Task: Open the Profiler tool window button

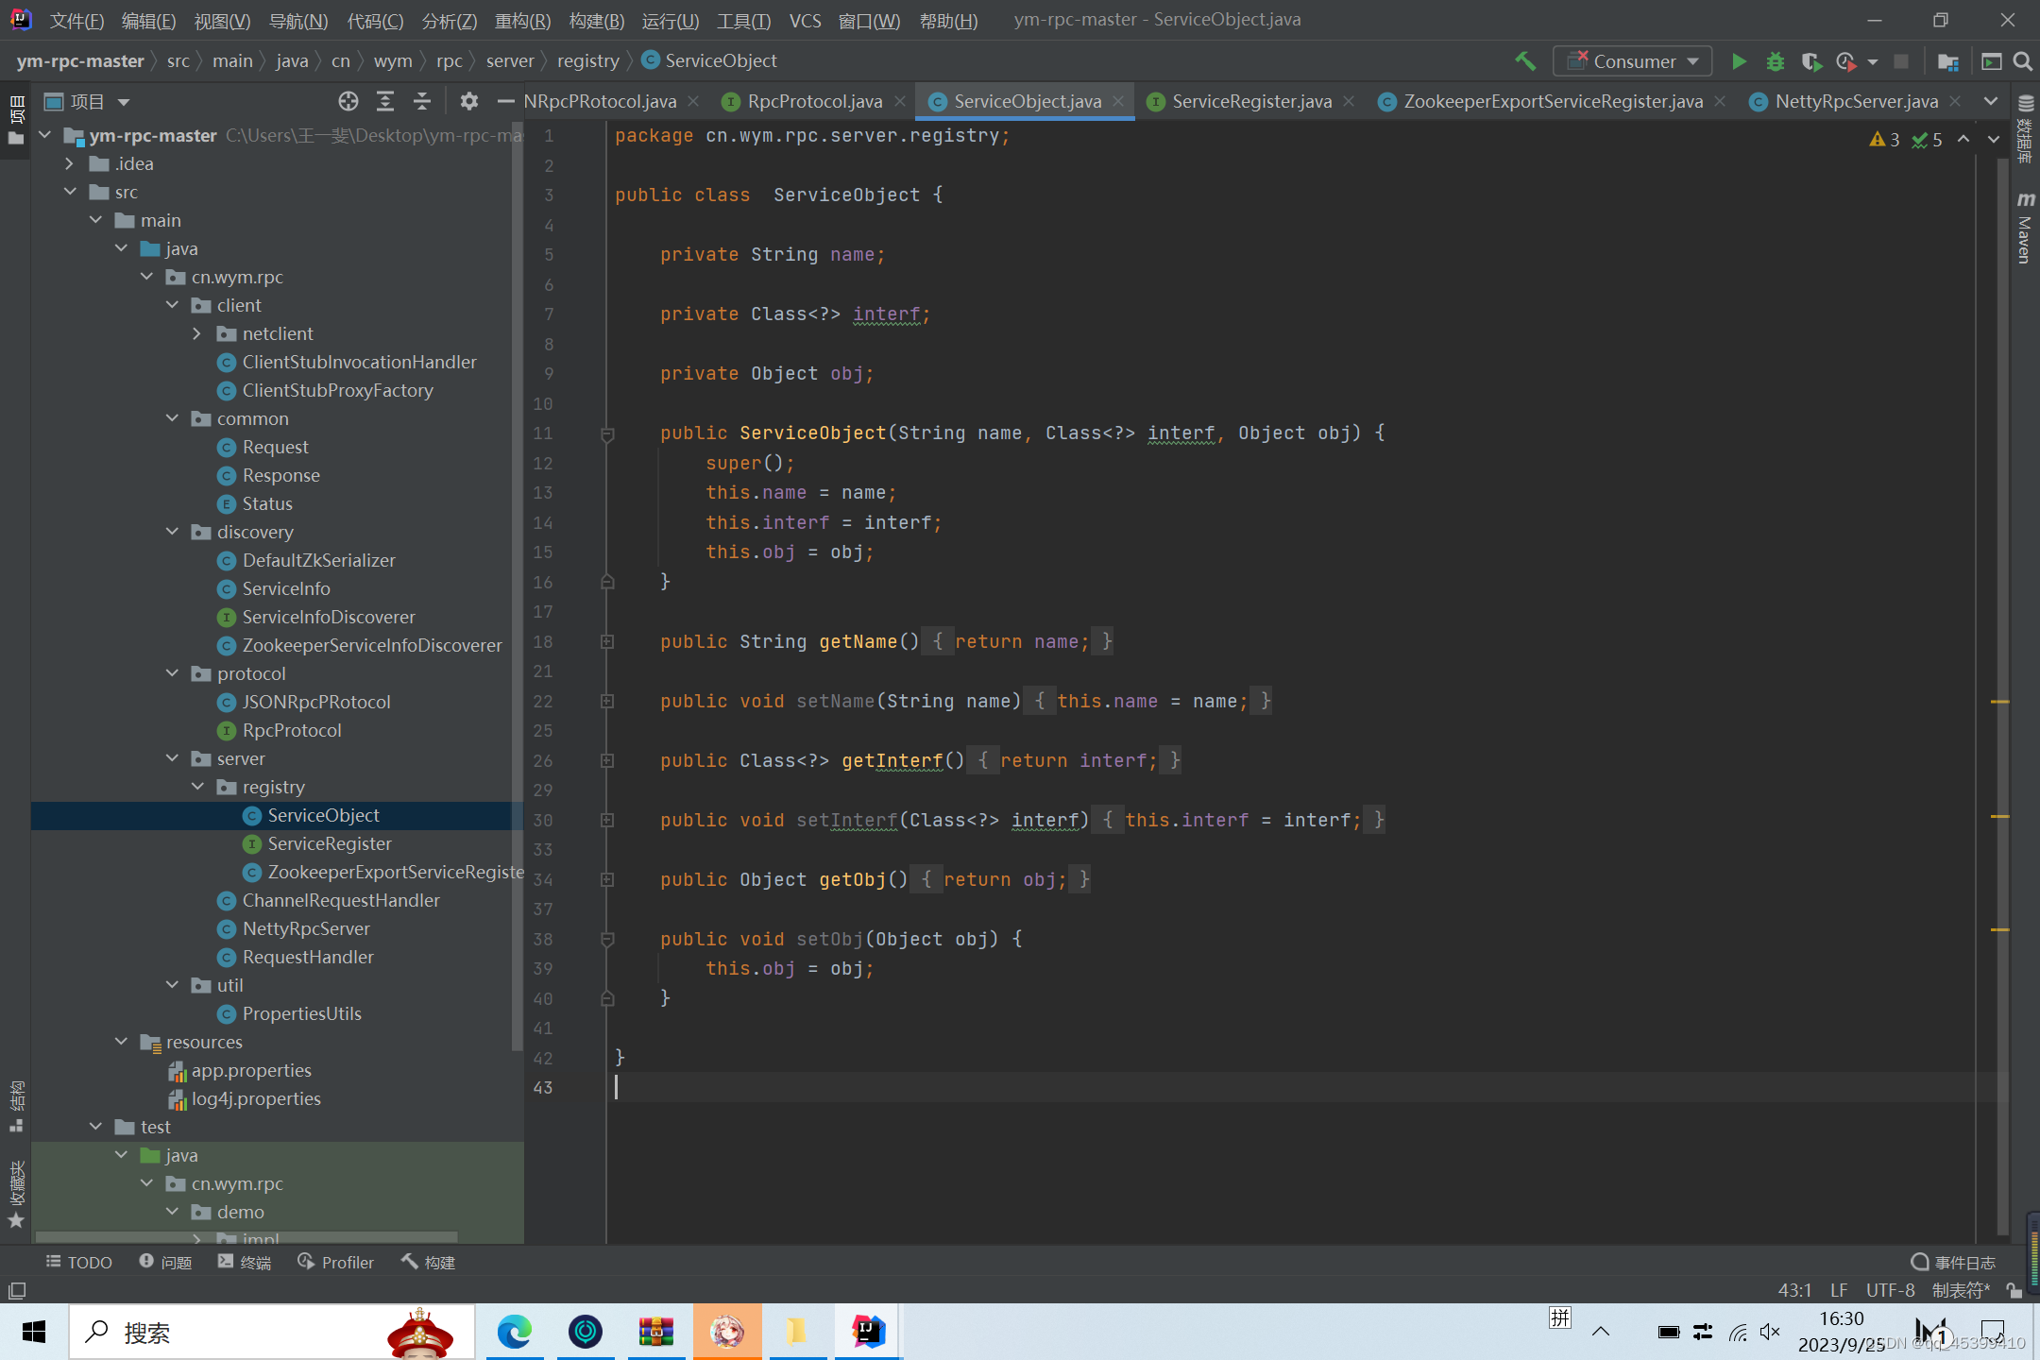Action: pos(336,1263)
